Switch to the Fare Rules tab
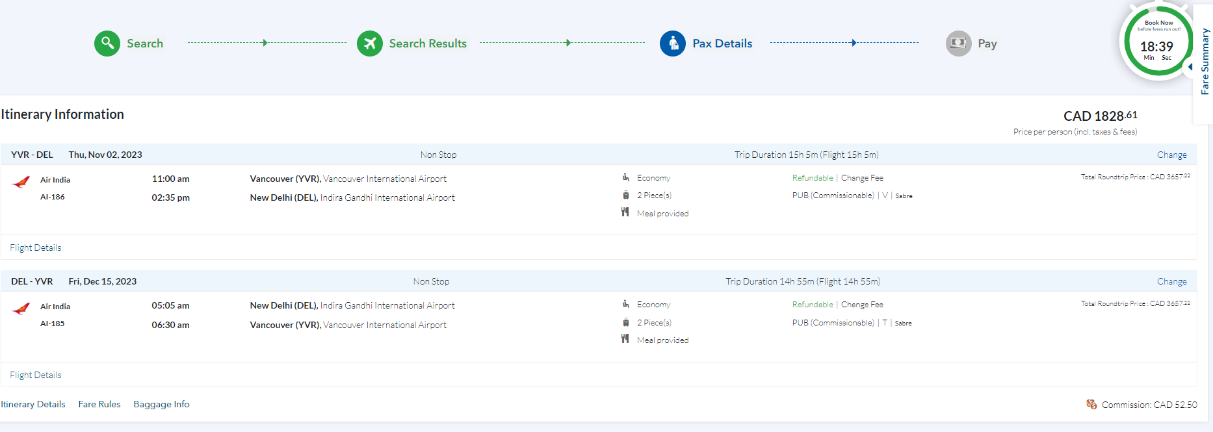This screenshot has height=432, width=1213. pos(99,404)
